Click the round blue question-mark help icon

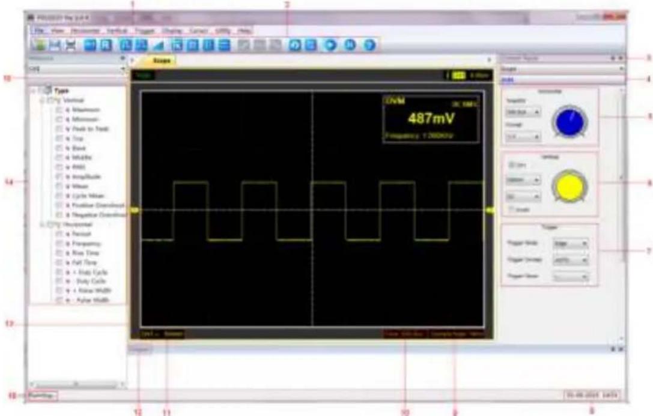pos(369,45)
